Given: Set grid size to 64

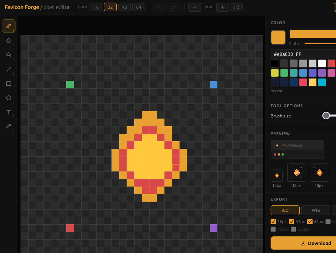Looking at the screenshot, I should 139,7.
